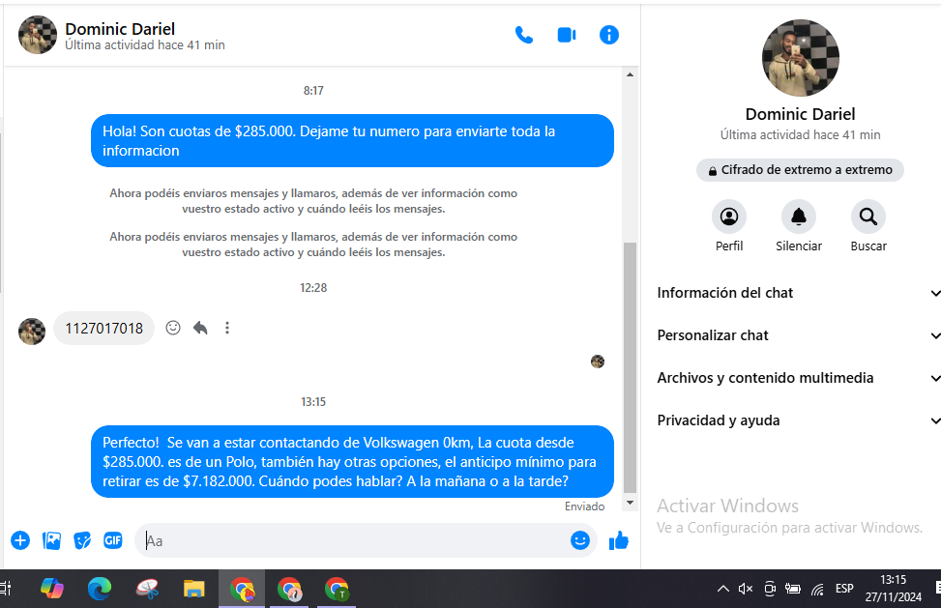Screen dimensions: 941x608
Task: Search the conversation with Buscar button
Action: click(x=867, y=217)
